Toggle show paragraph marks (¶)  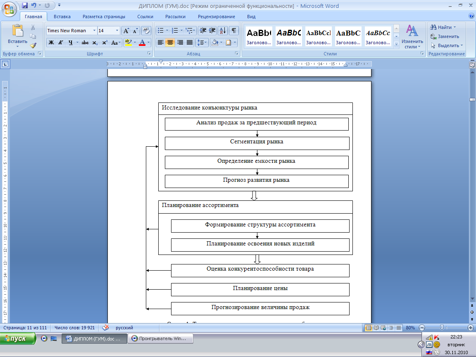click(x=234, y=31)
